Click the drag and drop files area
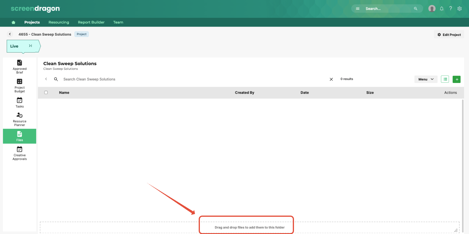The height and width of the screenshot is (234, 469). click(x=250, y=227)
